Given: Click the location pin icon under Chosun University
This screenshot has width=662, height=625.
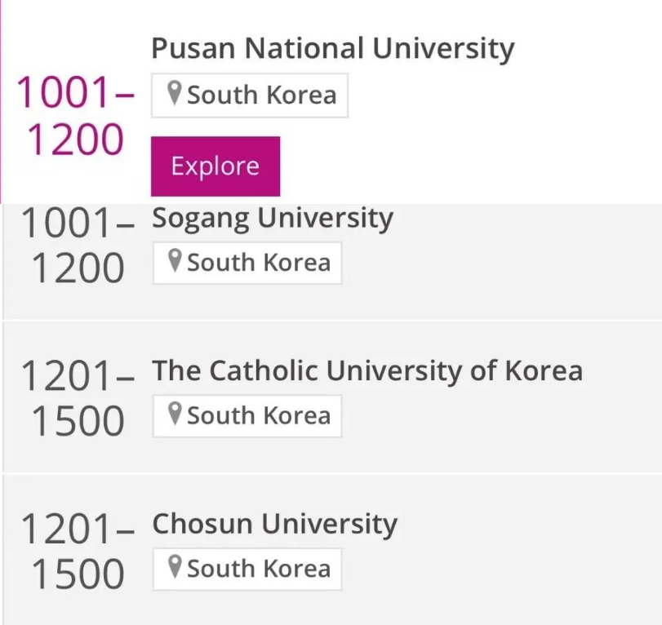Looking at the screenshot, I should coord(175,567).
